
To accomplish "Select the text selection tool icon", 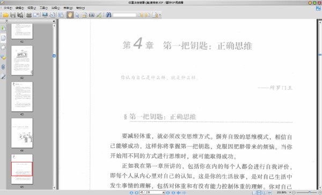I will 84,15.
